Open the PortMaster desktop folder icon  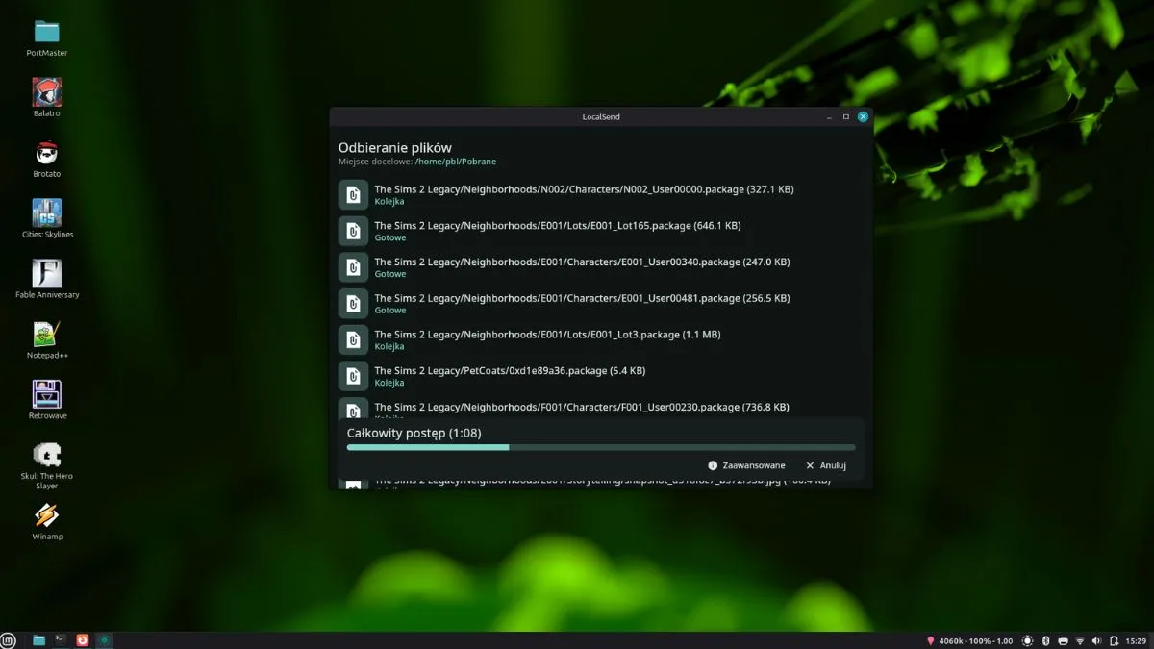[46, 32]
